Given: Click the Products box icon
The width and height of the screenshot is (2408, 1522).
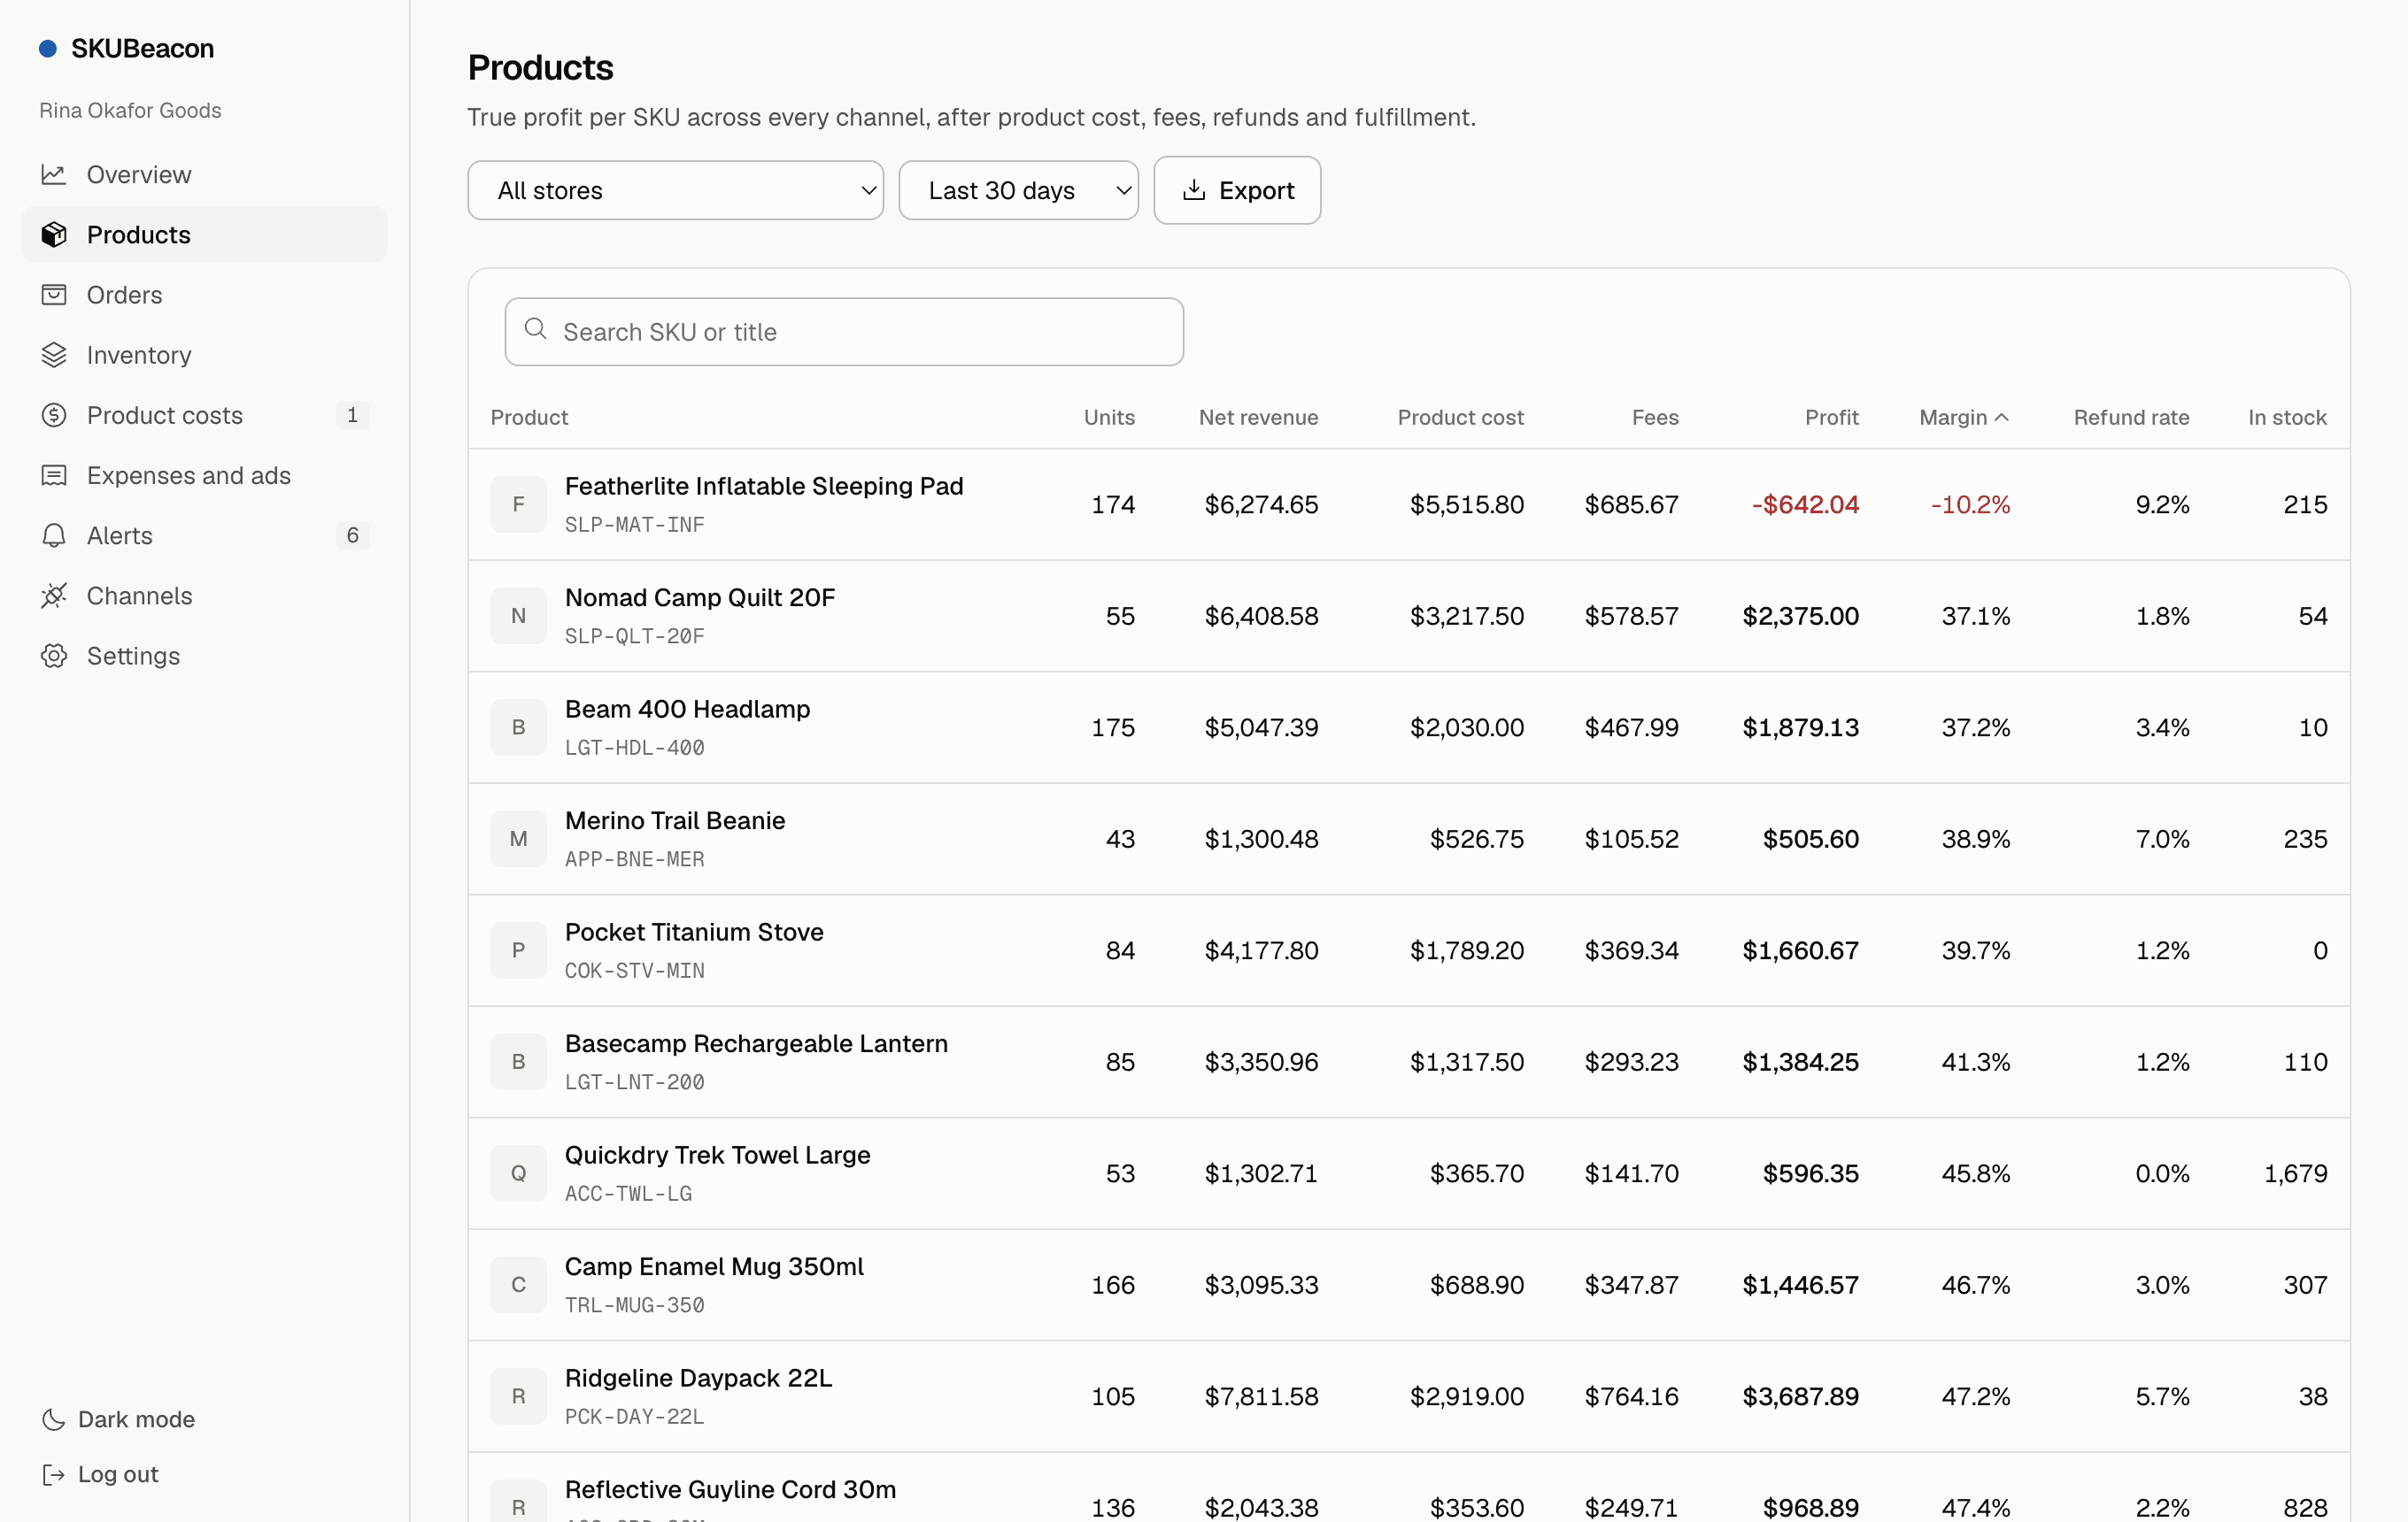Looking at the screenshot, I should [54, 234].
